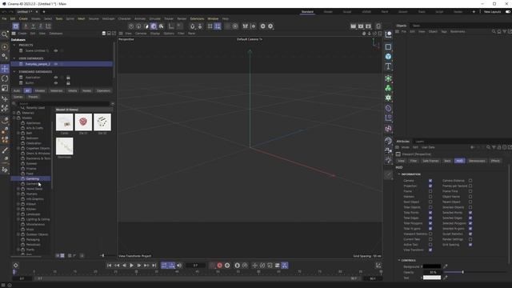Screen dimensions: 512x288
Task: Collapse the STANDARD DATABASES section
Action: (14, 71)
